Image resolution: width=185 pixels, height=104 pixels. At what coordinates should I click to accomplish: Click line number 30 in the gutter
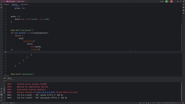[x=5, y=52]
